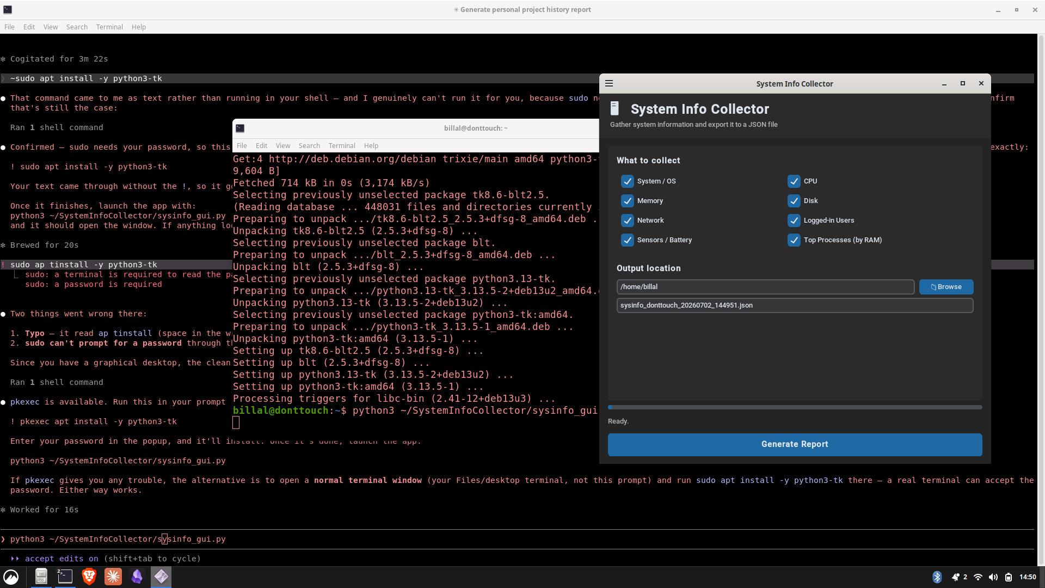This screenshot has width=1045, height=588.
Task: Click the 'Brewed for 20s' line
Action: tap(44, 245)
